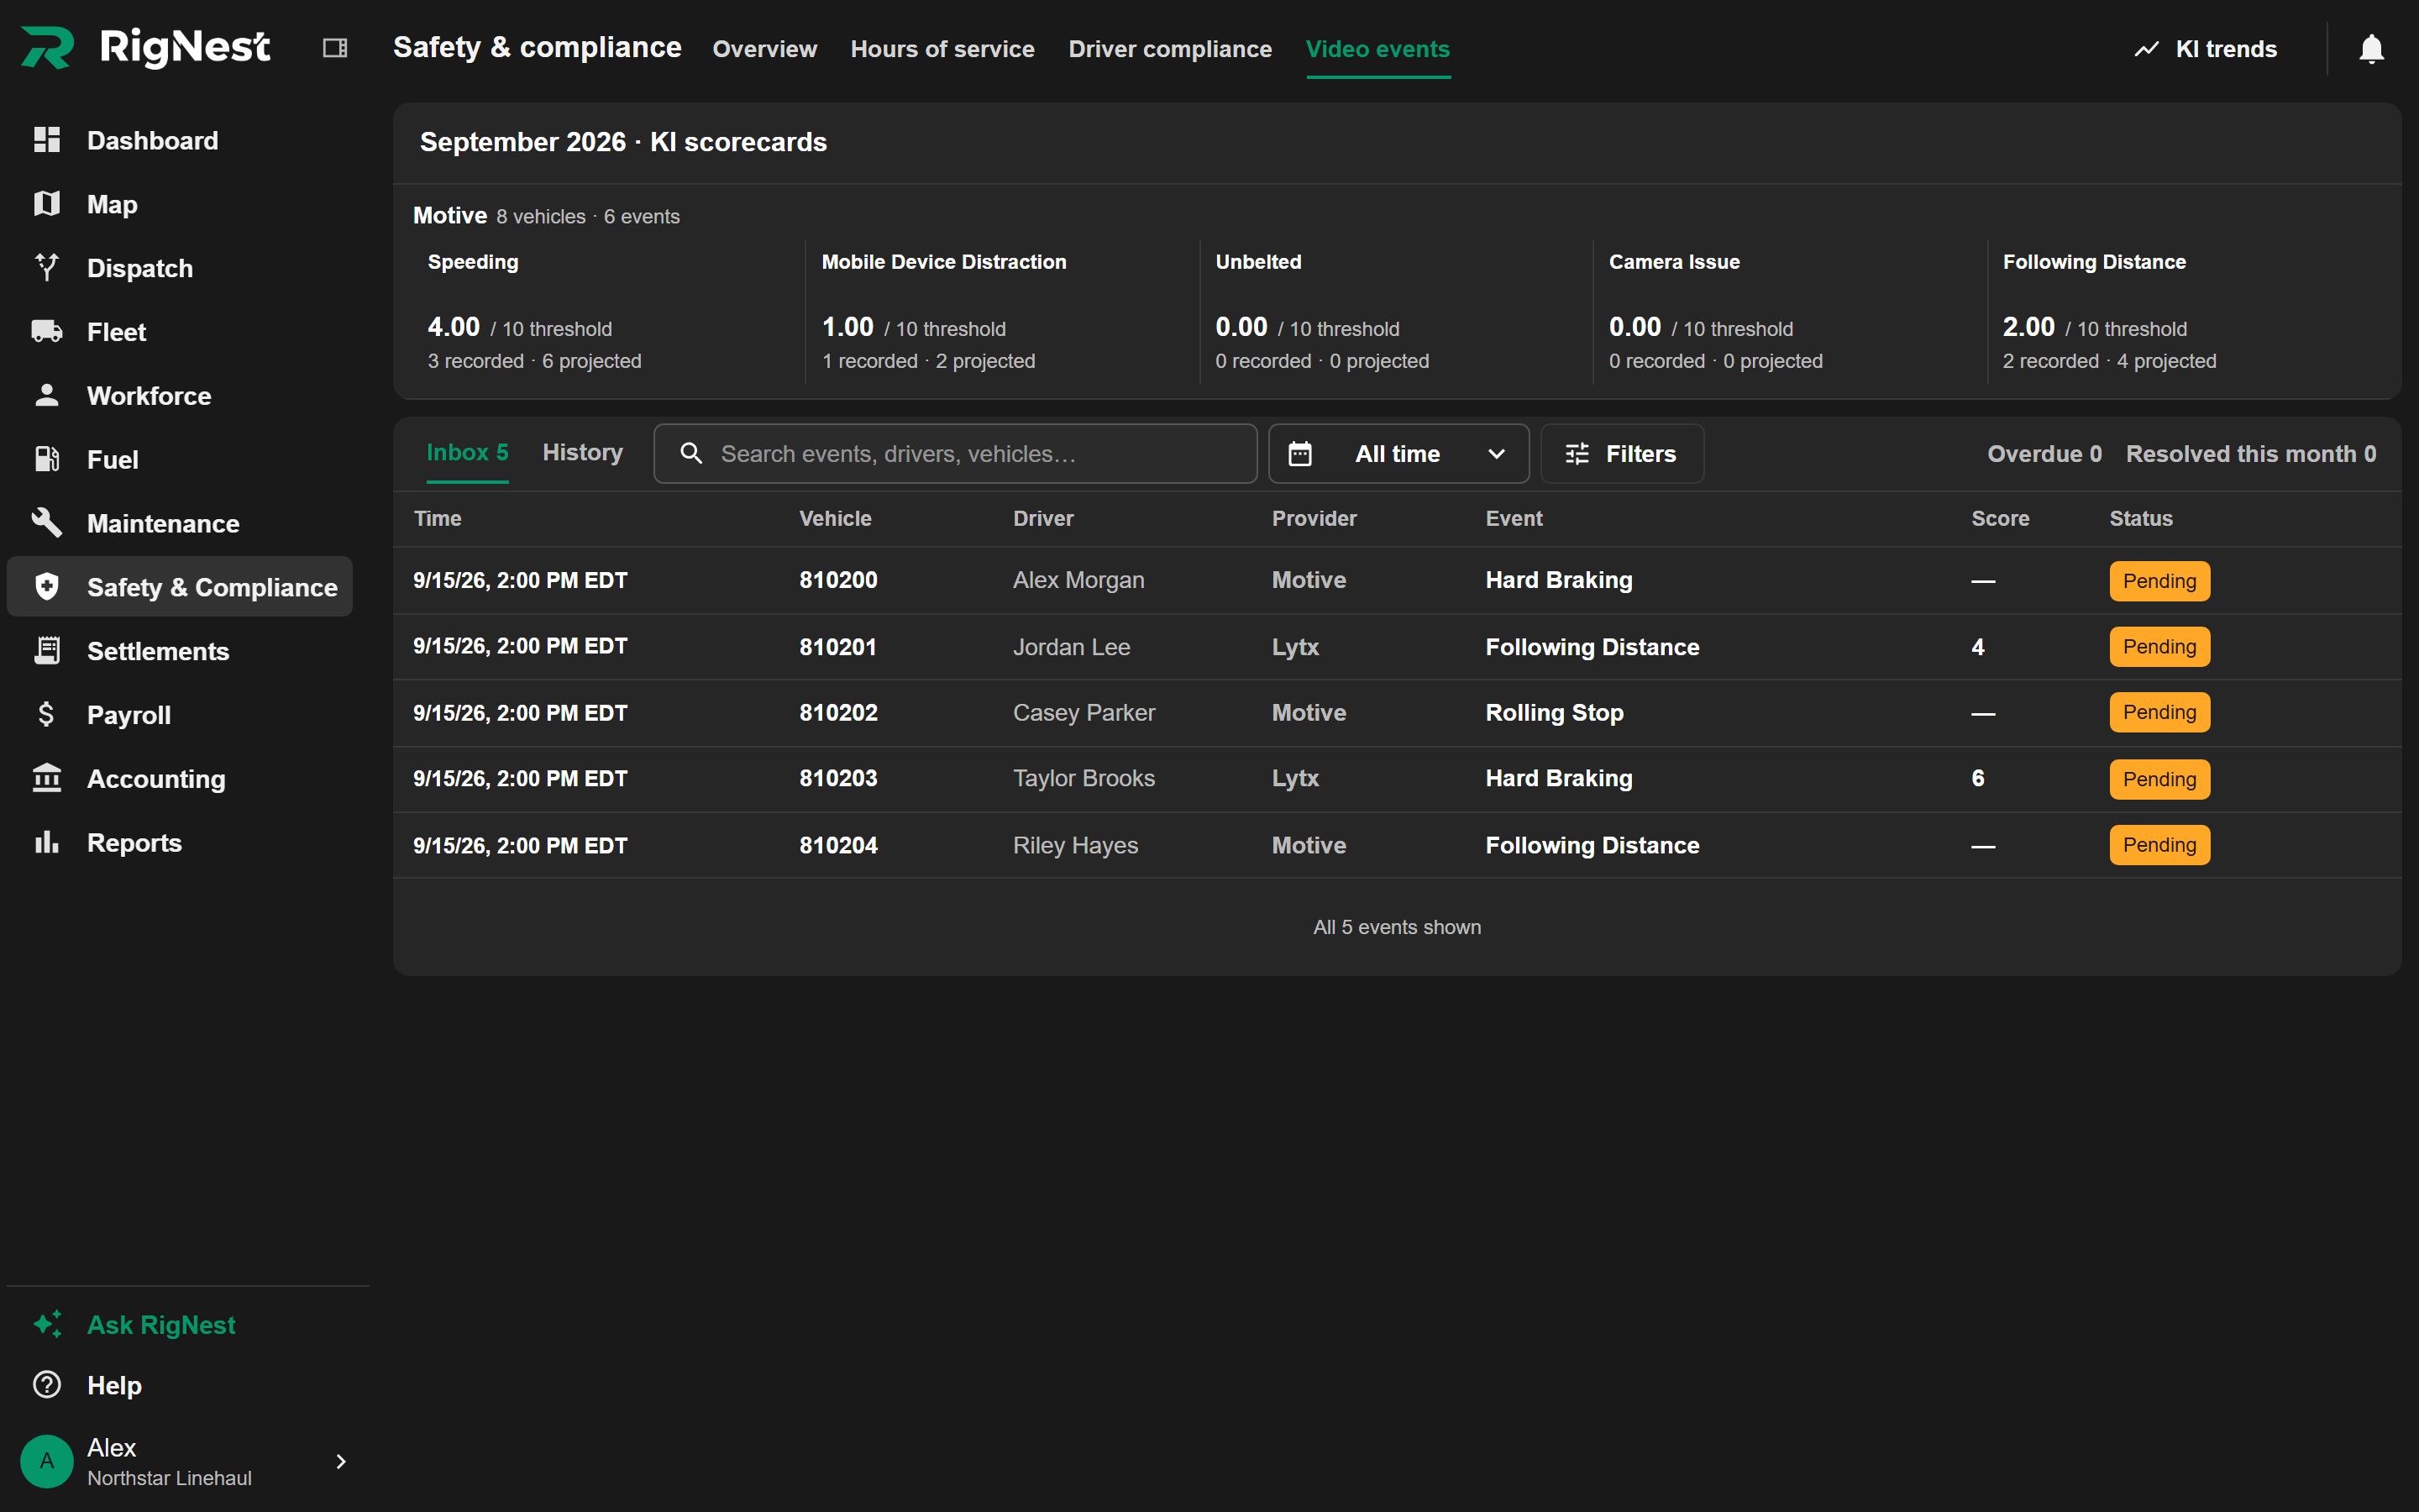Click the Ask RigNest sparkle icon

click(x=47, y=1324)
